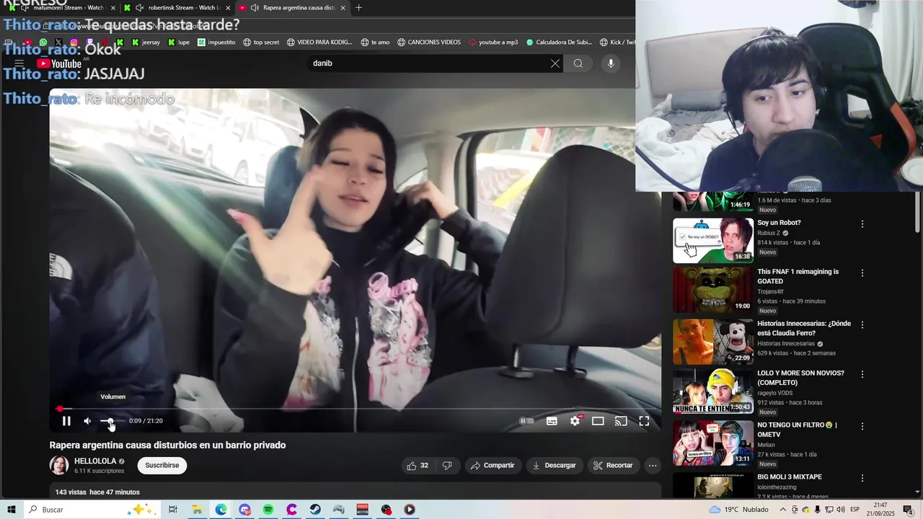Screen dimensions: 923x519
Task: Open NO TENGO UN FILTRO video title
Action: click(x=798, y=430)
